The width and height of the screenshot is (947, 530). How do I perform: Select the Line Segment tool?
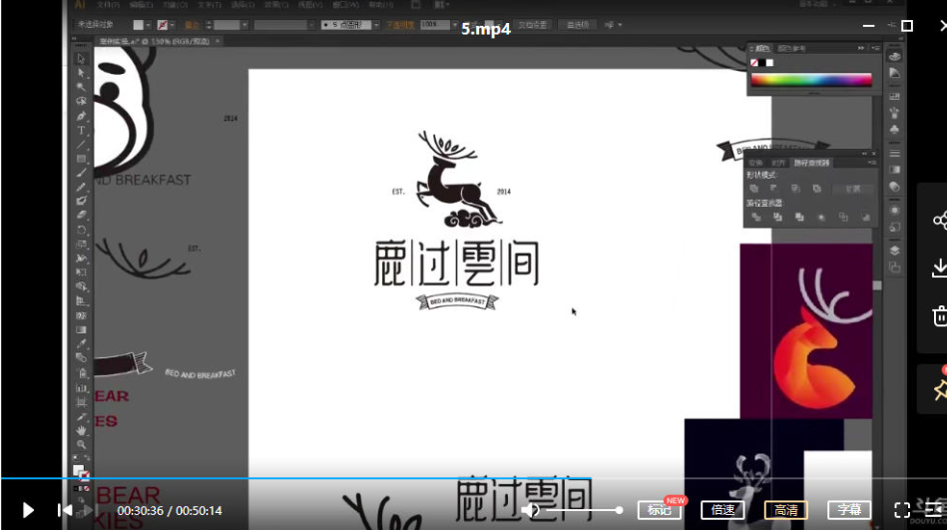pyautogui.click(x=81, y=145)
